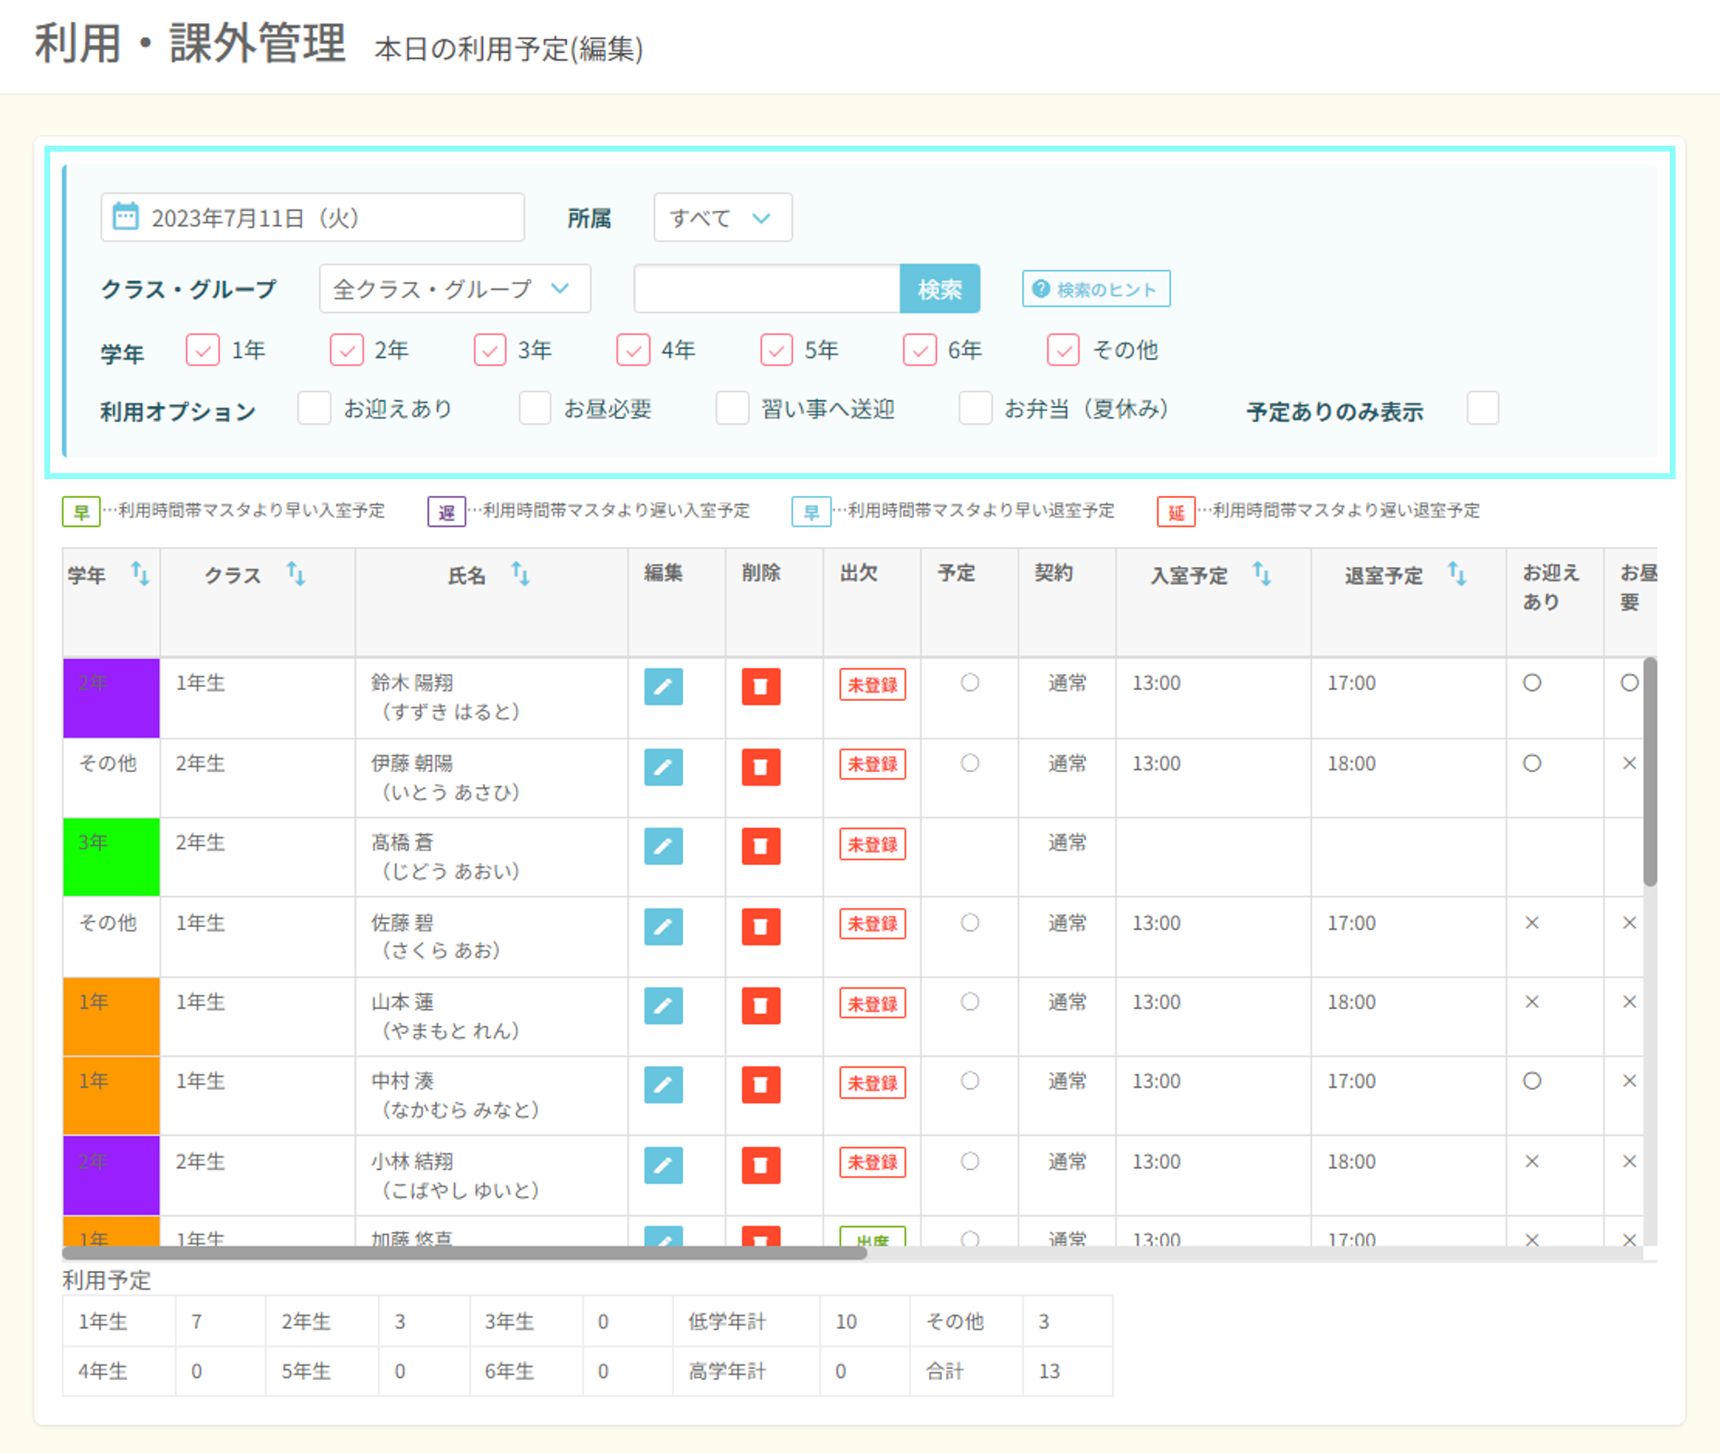
Task: Click the edit pencil for 鈴木 陽翔
Action: (663, 687)
